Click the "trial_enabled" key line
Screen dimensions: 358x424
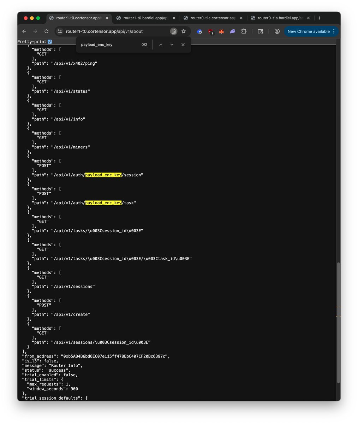[50, 375]
